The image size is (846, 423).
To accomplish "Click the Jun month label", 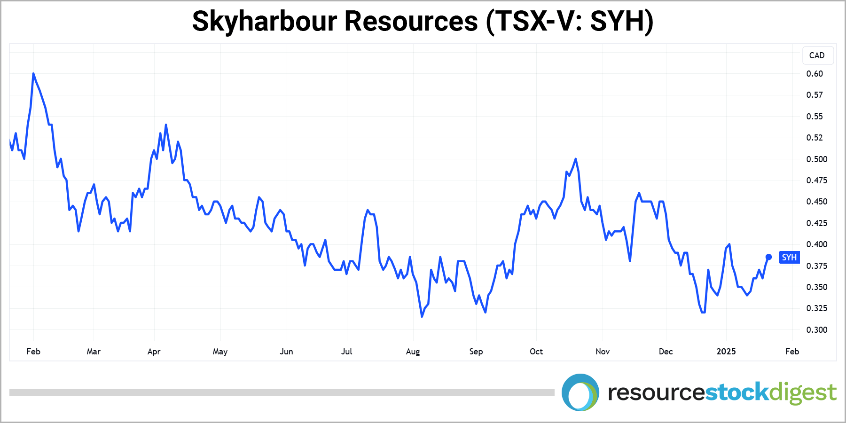I will (x=286, y=352).
